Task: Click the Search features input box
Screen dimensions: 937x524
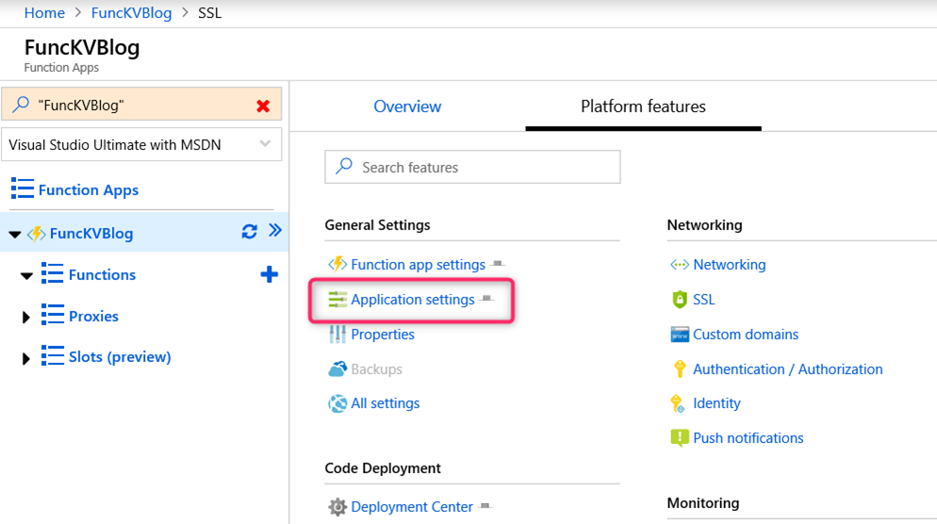Action: pyautogui.click(x=472, y=167)
